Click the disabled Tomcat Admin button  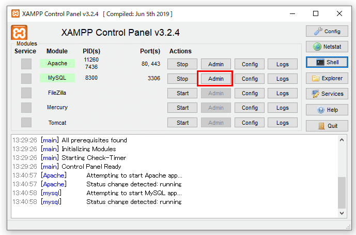tap(216, 123)
